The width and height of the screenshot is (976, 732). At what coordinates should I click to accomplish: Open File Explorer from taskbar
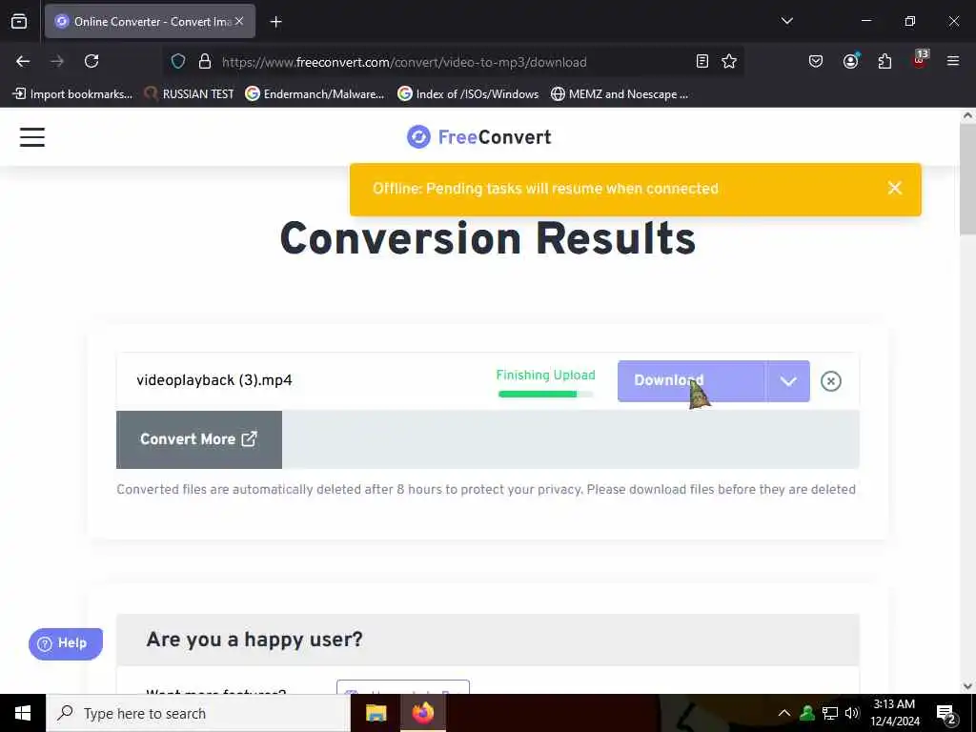click(x=376, y=713)
